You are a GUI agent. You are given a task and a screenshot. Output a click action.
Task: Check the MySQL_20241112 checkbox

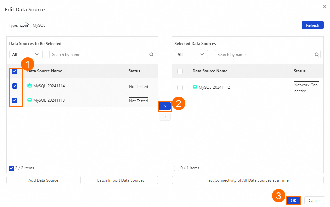click(x=180, y=88)
